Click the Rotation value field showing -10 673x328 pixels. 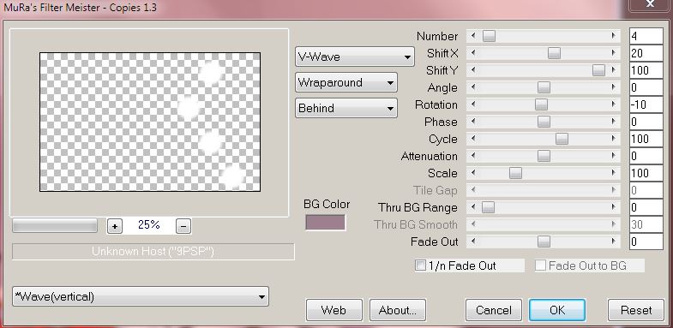(x=646, y=104)
